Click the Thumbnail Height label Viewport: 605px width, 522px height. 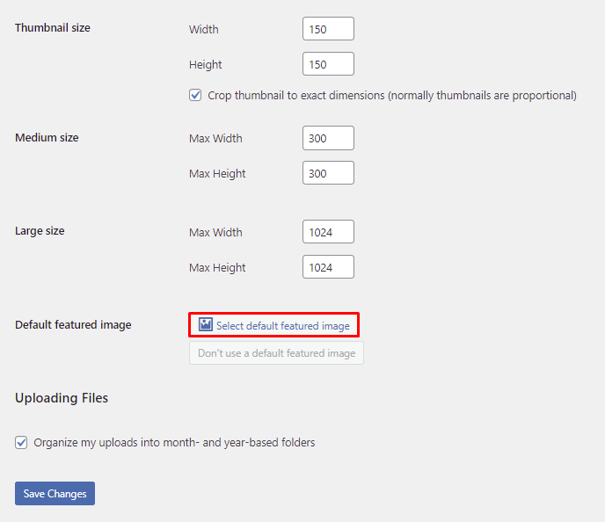point(206,64)
